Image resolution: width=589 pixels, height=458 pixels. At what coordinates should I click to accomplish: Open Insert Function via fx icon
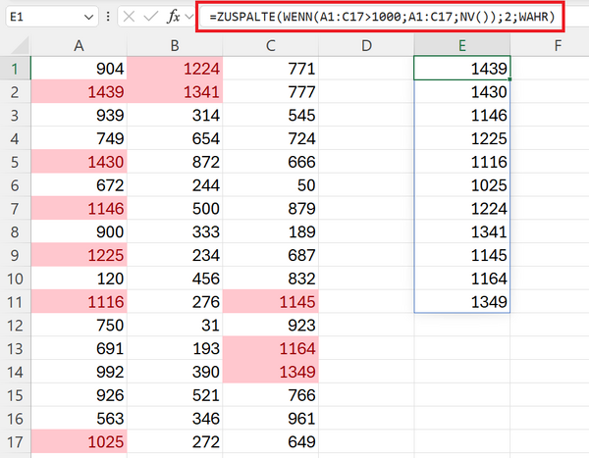[x=175, y=17]
